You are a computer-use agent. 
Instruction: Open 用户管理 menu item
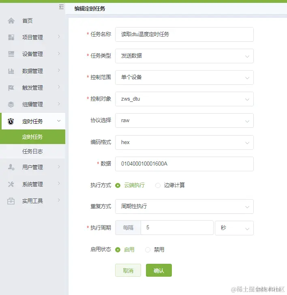pyautogui.click(x=33, y=167)
